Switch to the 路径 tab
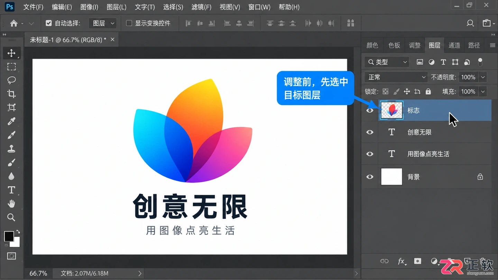Screen dimensions: 498x280 click(474, 45)
